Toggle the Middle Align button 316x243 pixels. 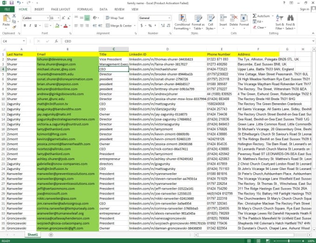(x=81, y=18)
